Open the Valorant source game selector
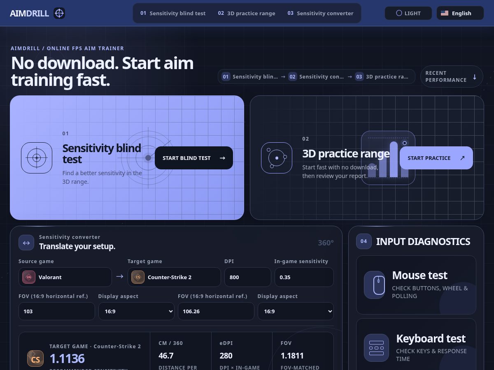The height and width of the screenshot is (370, 494). point(65,277)
